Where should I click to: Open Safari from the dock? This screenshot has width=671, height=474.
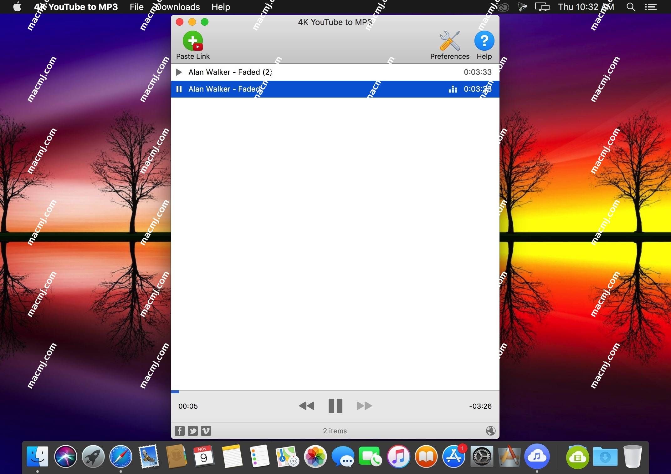point(120,456)
